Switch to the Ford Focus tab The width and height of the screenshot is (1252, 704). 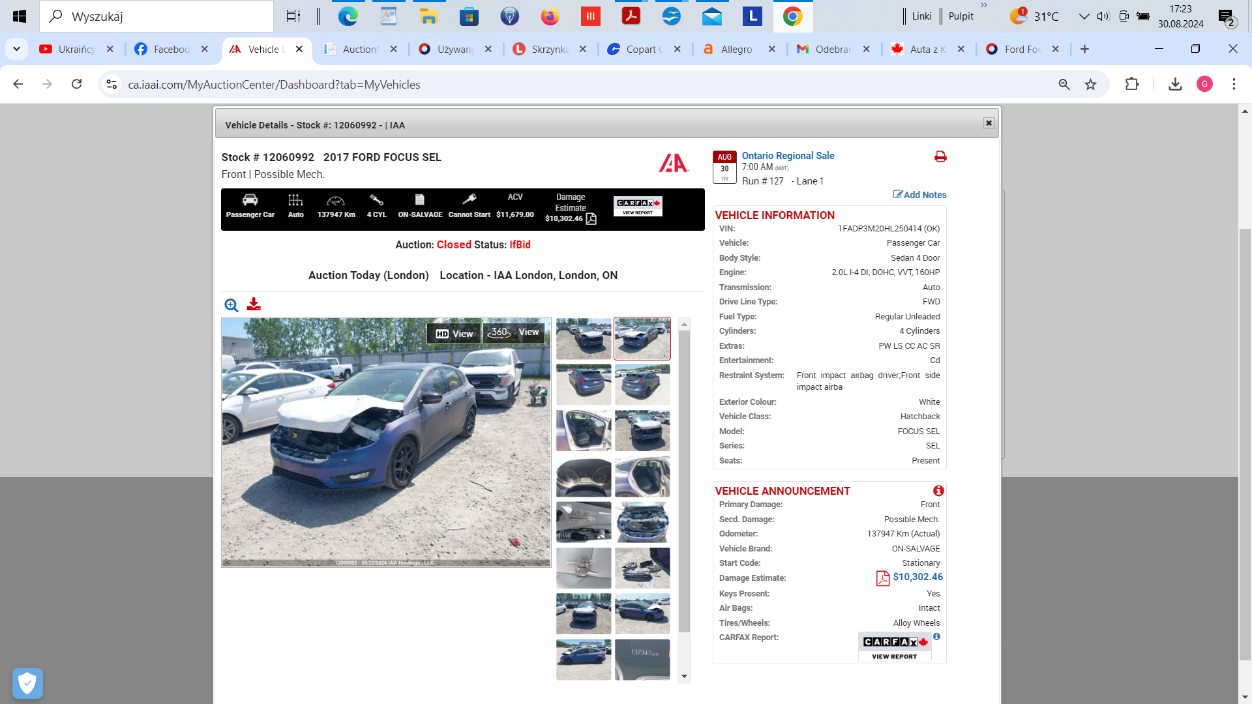click(1021, 49)
